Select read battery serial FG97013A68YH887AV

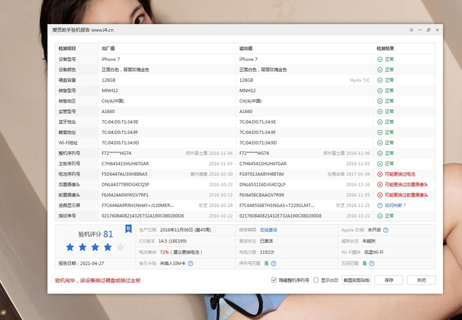(261, 174)
